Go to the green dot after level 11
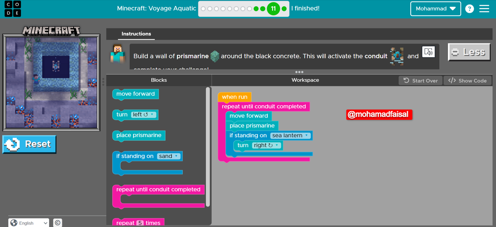 (x=284, y=8)
